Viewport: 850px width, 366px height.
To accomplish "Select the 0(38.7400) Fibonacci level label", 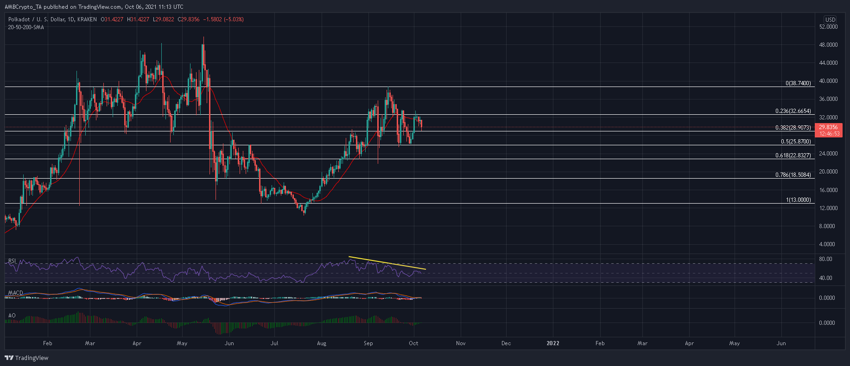I will pos(798,83).
